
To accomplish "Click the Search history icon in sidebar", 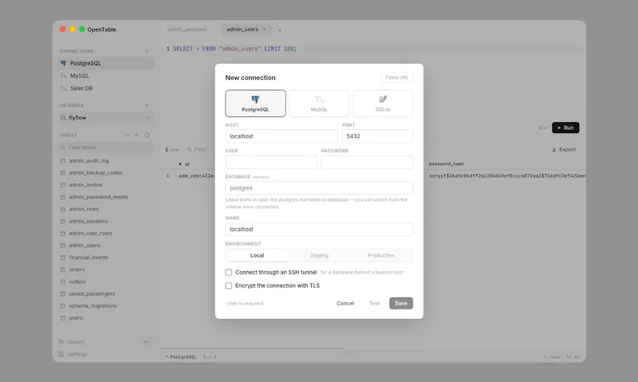I will [61, 342].
